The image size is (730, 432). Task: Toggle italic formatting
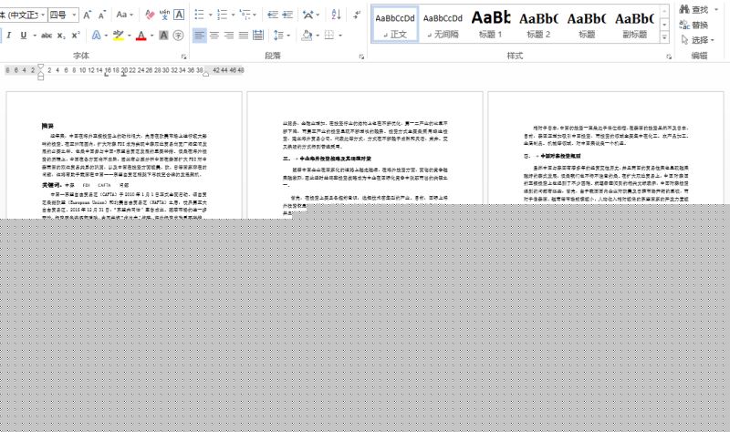click(x=7, y=36)
